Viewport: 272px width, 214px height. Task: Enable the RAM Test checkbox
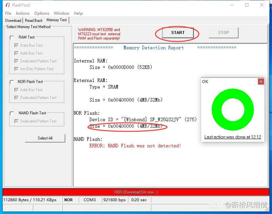coord(12,37)
